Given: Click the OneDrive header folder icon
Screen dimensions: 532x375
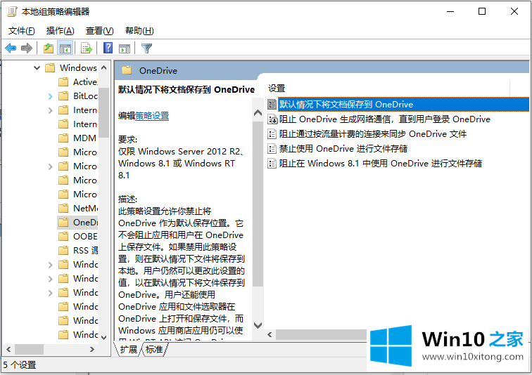Looking at the screenshot, I should point(127,70).
